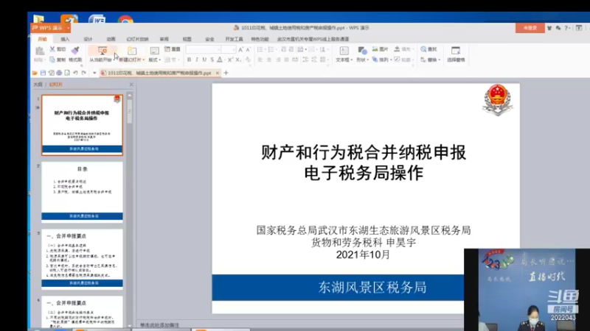Apply superscript X² formatting
This screenshot has width=590, height=331.
(230, 60)
